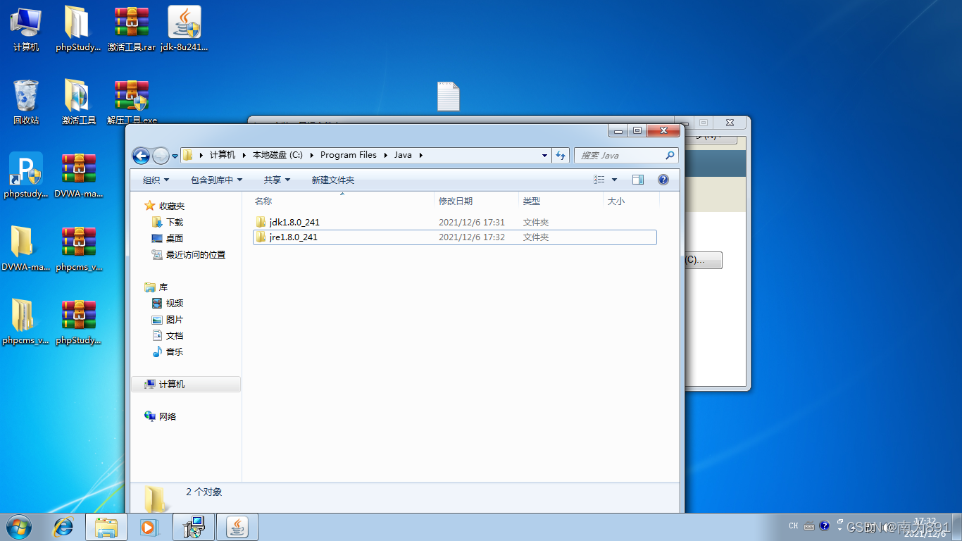Image resolution: width=962 pixels, height=541 pixels.
Task: Open 网络 in navigation pane
Action: [x=161, y=416]
